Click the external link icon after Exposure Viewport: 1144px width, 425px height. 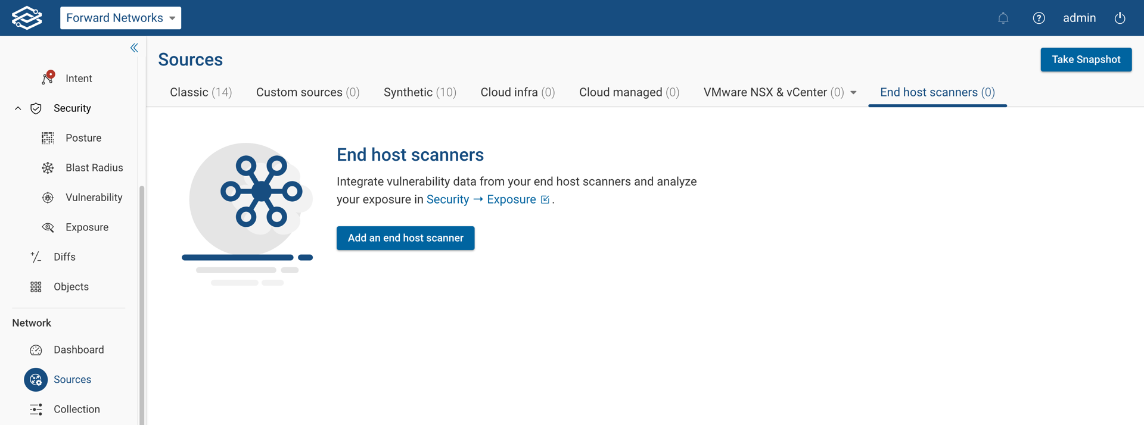[x=545, y=200]
